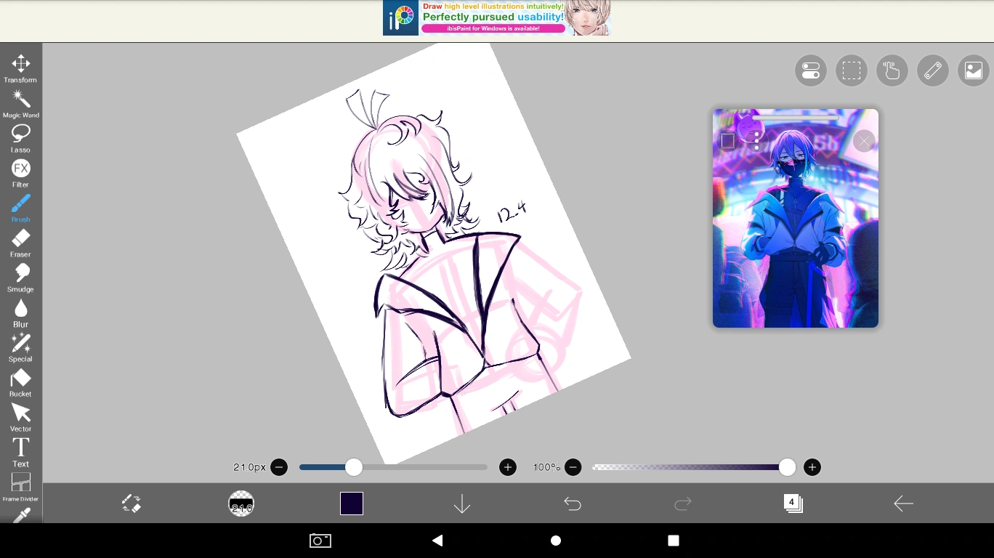Image resolution: width=994 pixels, height=558 pixels.
Task: Expand the tool property panel via down arrow
Action: 461,503
